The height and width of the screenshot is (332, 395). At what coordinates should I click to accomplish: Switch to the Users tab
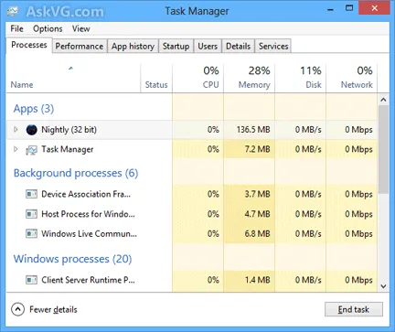tap(208, 47)
